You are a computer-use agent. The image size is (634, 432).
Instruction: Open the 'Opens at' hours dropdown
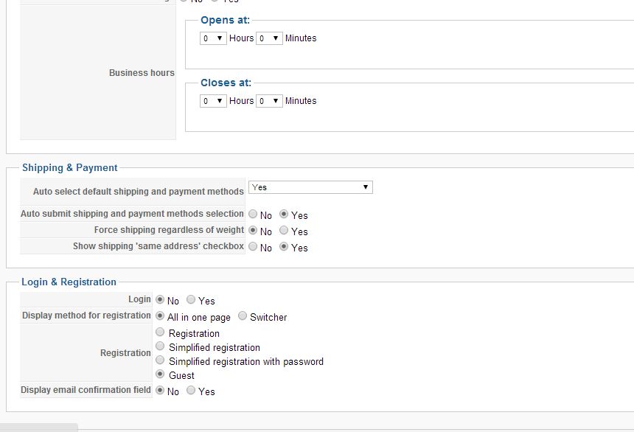coord(213,38)
